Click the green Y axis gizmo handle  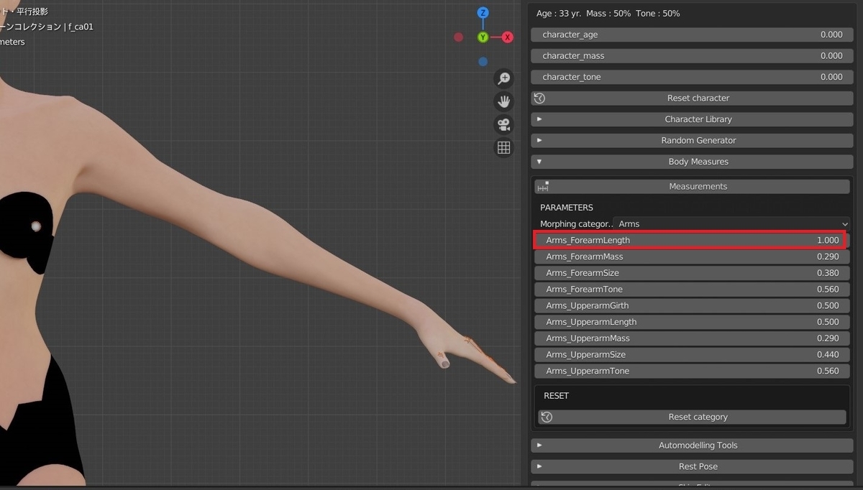click(x=483, y=37)
